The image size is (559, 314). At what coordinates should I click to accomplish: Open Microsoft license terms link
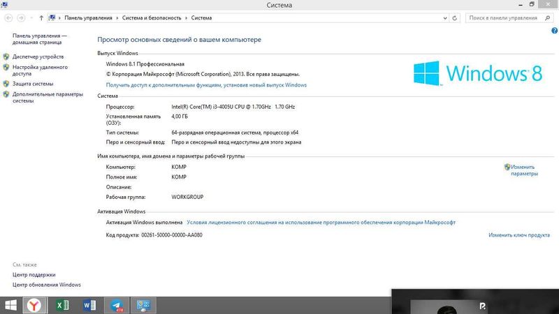pyautogui.click(x=321, y=222)
